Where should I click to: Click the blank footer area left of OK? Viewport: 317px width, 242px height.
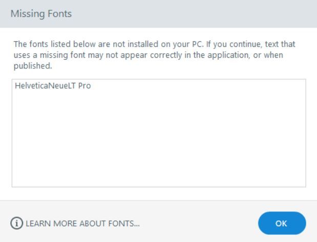[205, 223]
